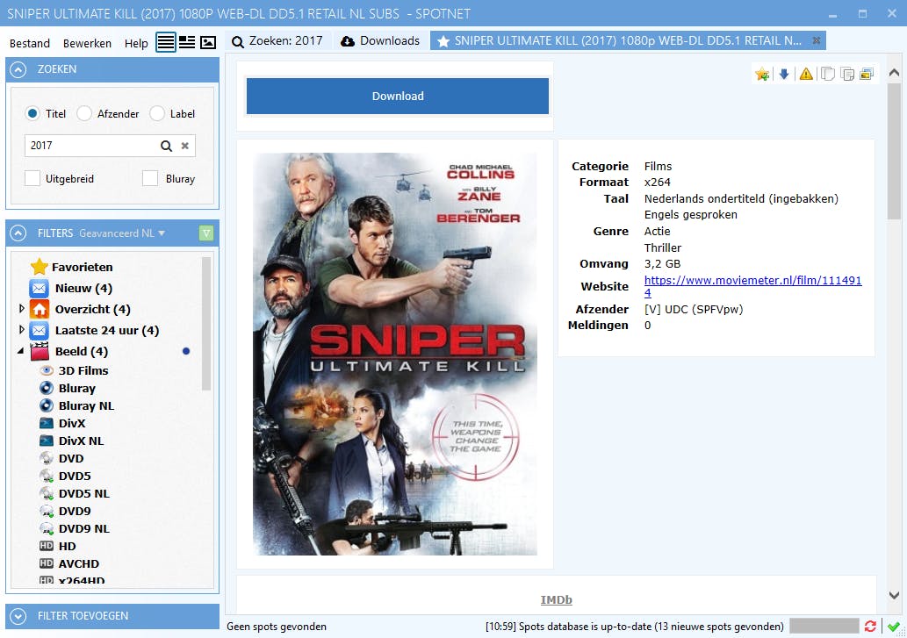The image size is (907, 638).
Task: Expand the FILTER TOEVOEGEN panel
Action: (18, 616)
